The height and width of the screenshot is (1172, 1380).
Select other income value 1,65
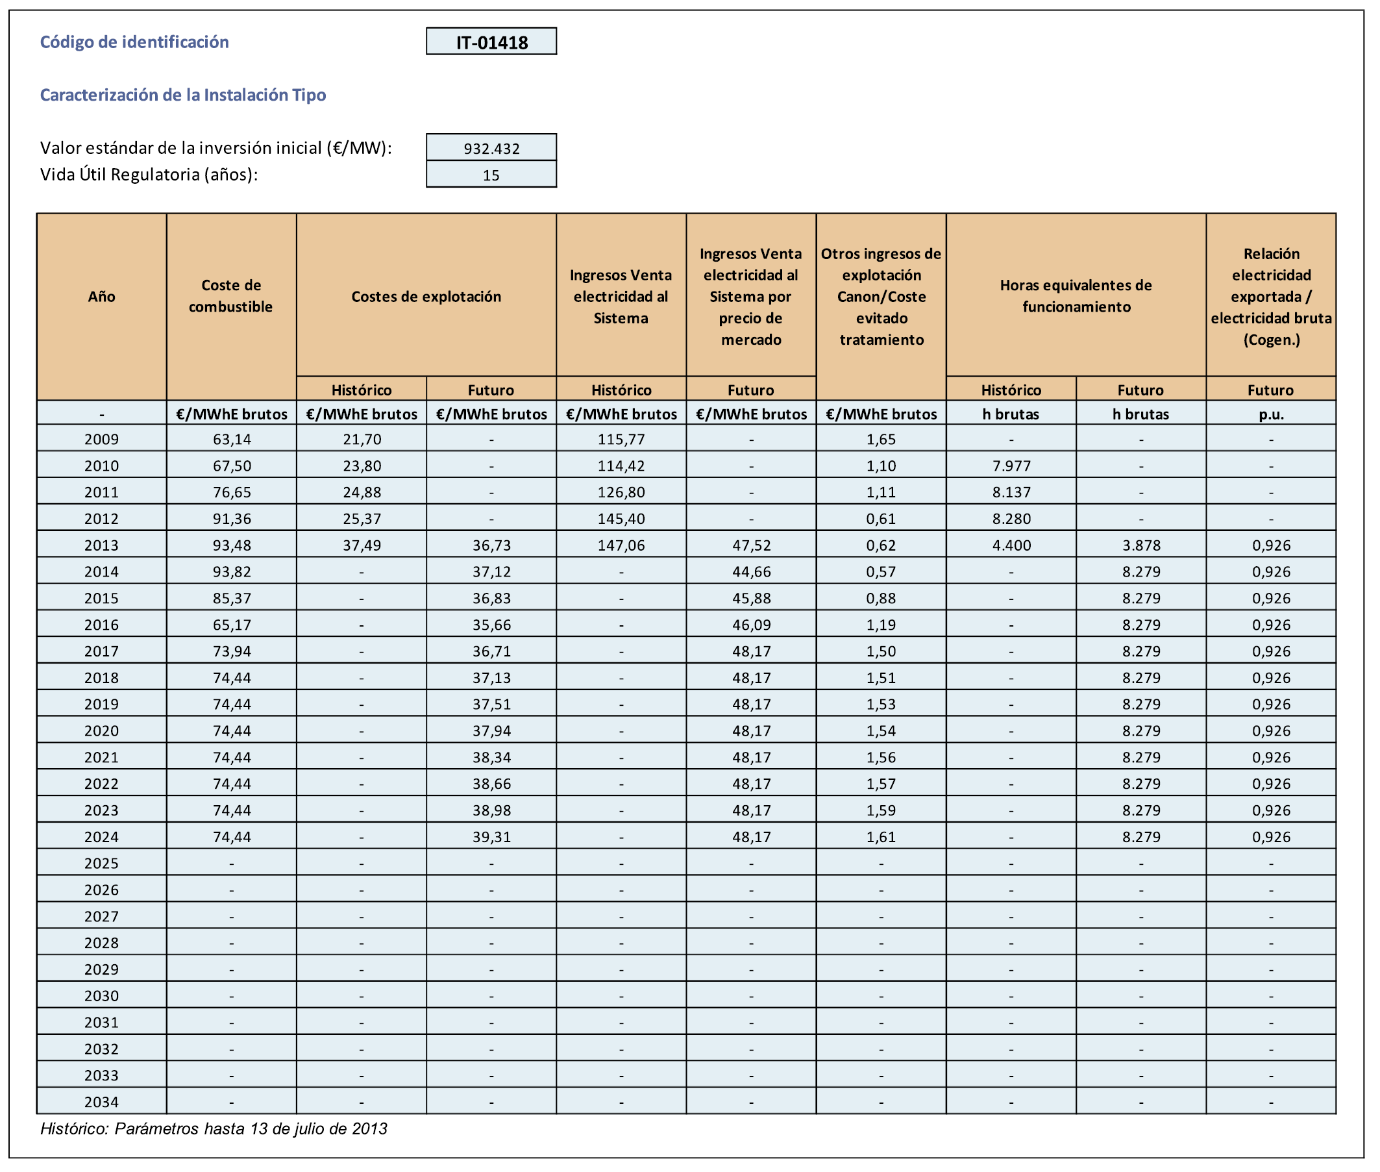coord(881,439)
